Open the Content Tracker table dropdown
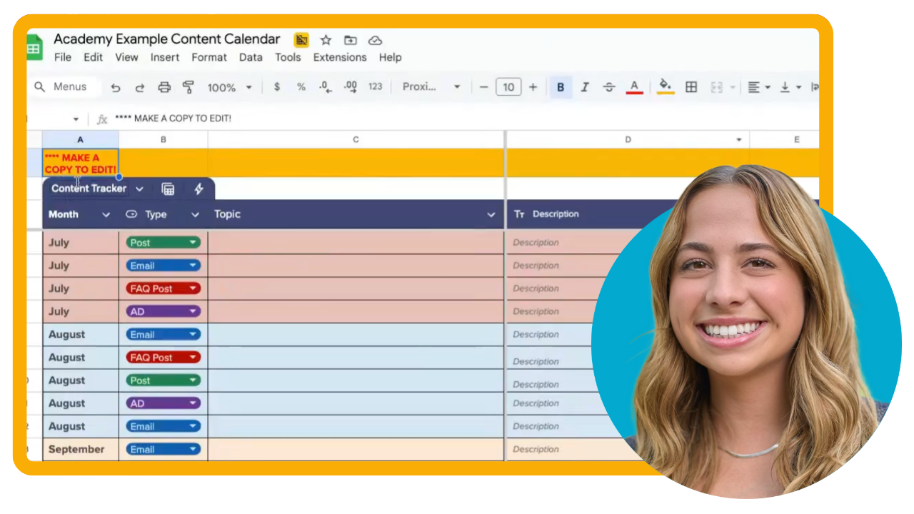914x514 pixels. click(139, 188)
